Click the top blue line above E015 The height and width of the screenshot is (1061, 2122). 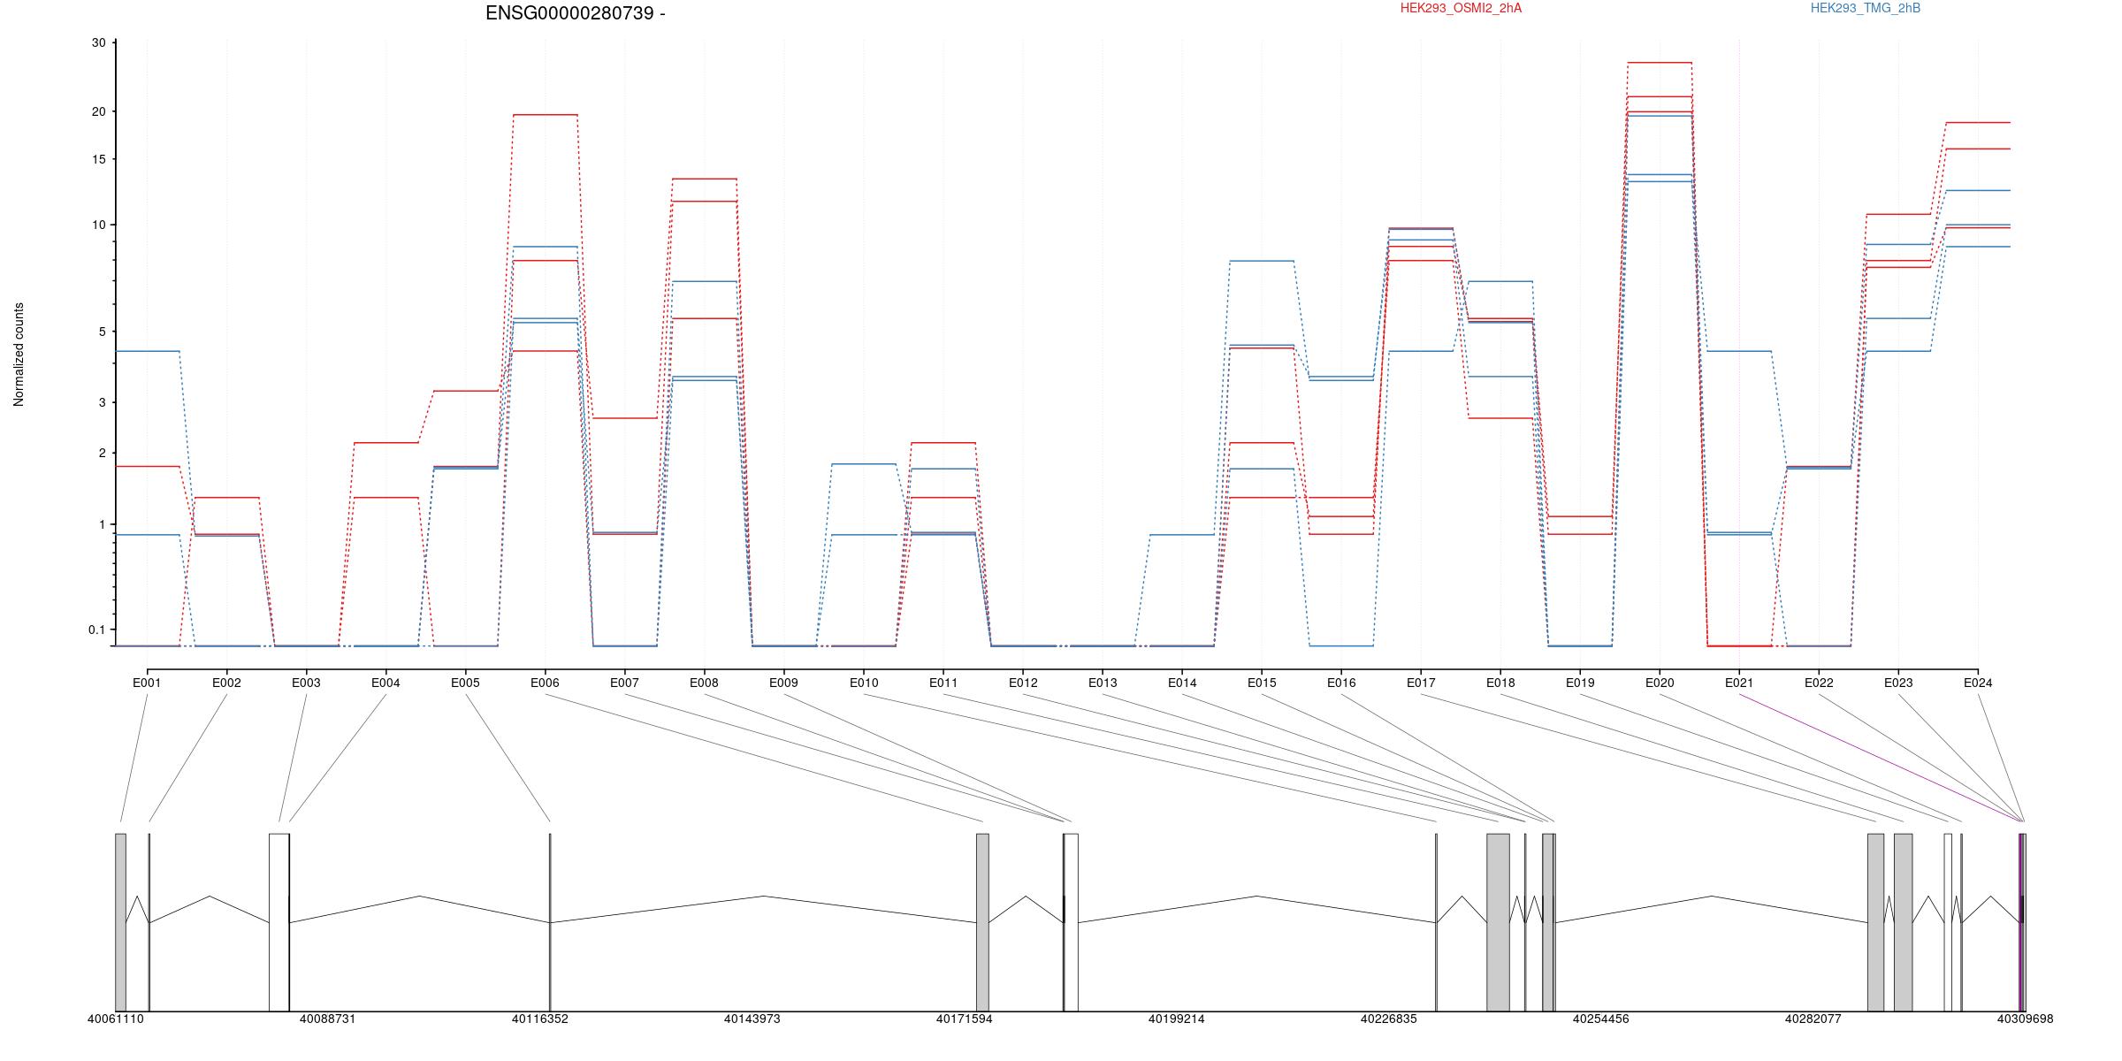pyautogui.click(x=1262, y=261)
